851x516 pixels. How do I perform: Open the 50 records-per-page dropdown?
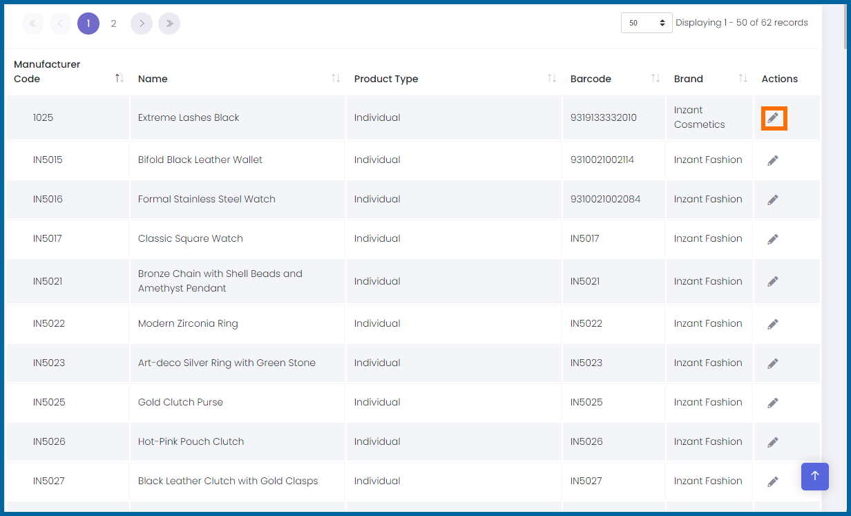click(x=647, y=23)
